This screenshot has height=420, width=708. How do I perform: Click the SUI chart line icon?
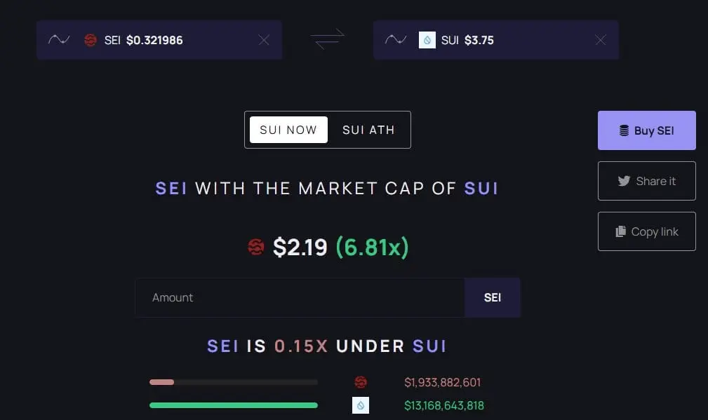396,40
